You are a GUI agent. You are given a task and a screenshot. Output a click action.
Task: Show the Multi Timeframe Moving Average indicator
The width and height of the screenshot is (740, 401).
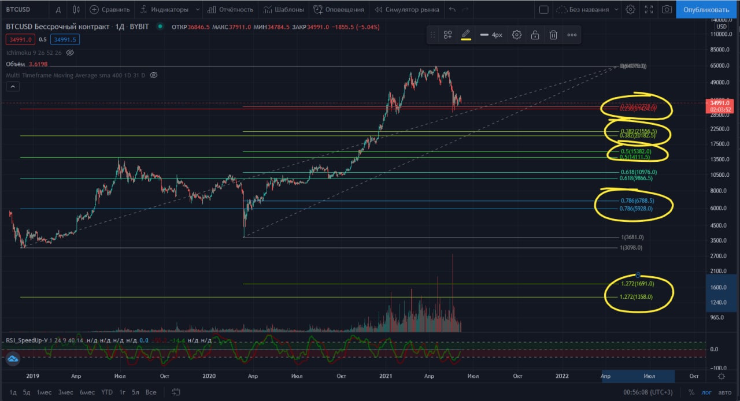[x=153, y=75]
